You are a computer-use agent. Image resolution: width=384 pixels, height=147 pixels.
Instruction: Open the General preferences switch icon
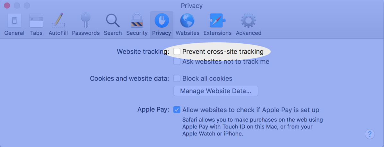[x=14, y=20]
